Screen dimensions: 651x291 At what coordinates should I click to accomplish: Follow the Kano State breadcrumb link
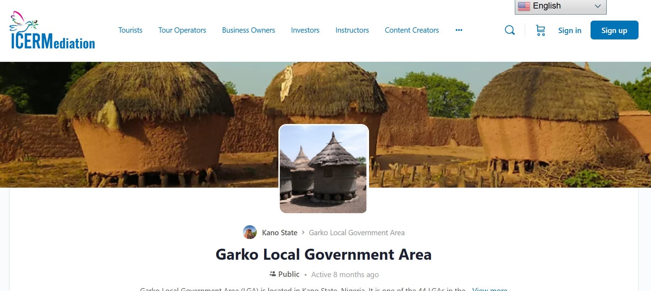279,233
